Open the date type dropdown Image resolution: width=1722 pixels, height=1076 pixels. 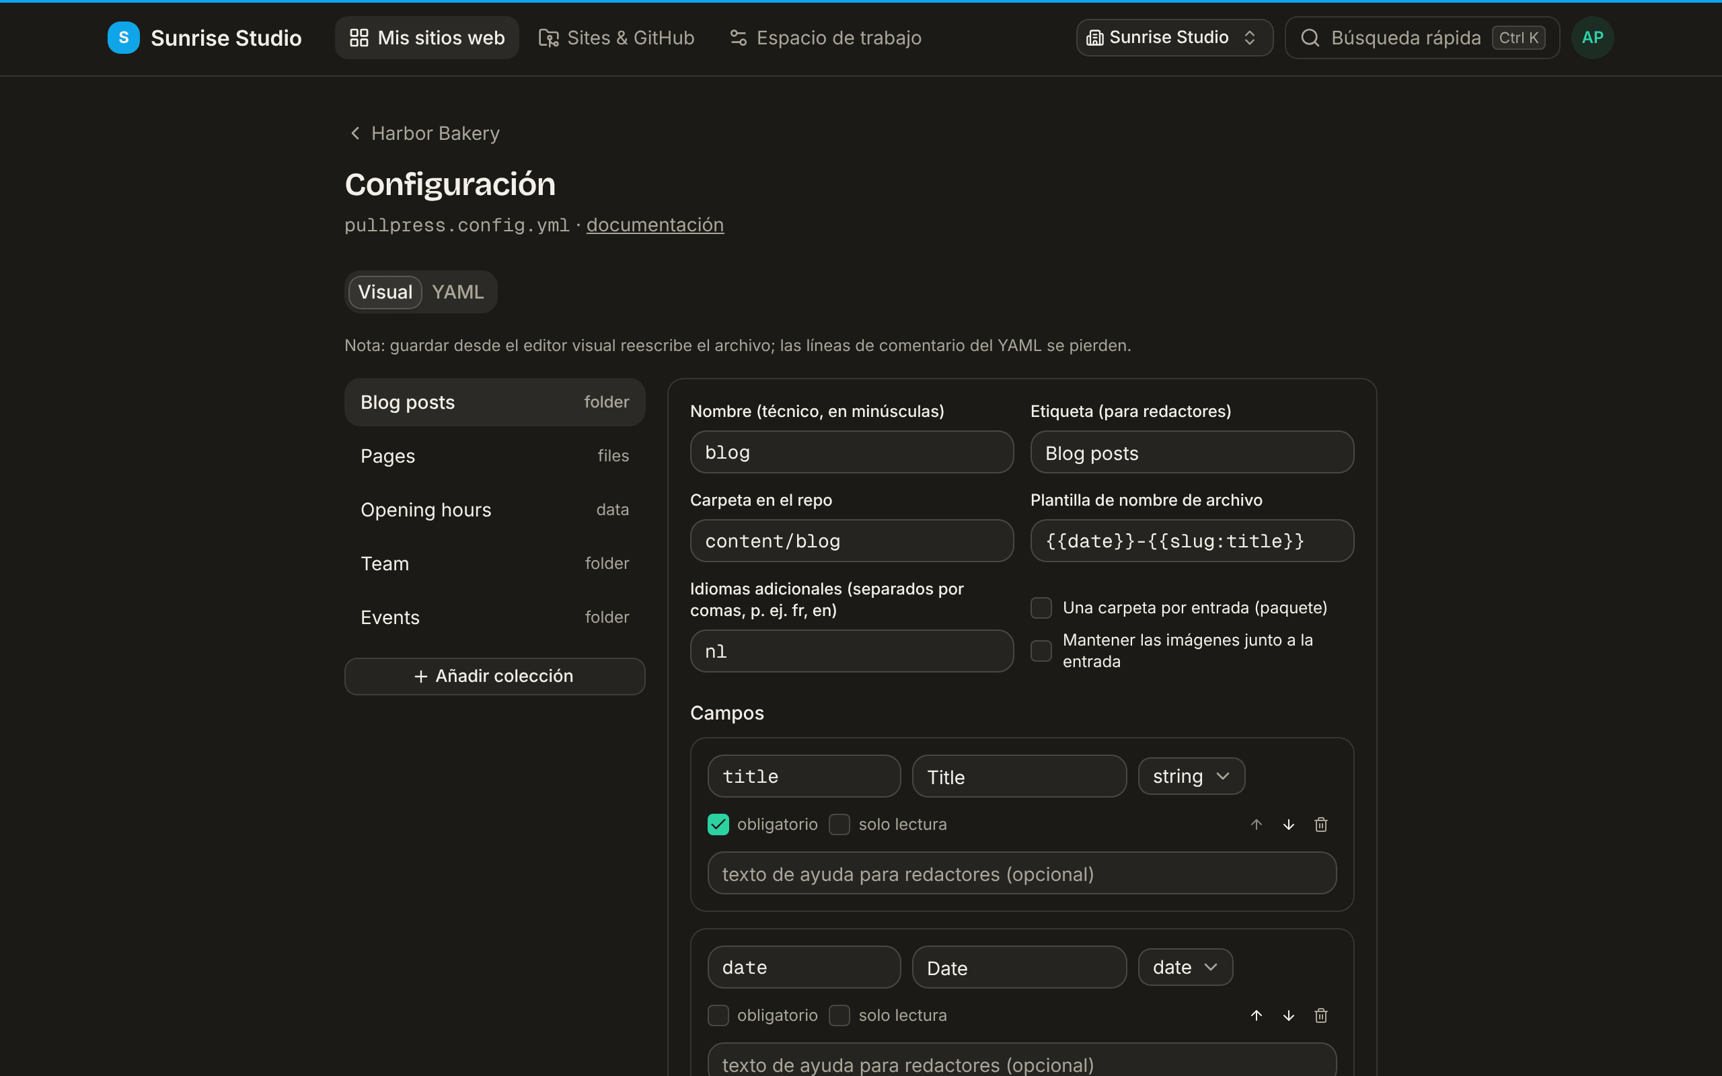point(1185,966)
